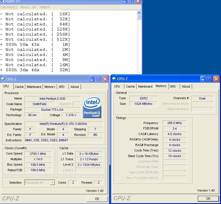
Task: Switch to About tab in left CPU-Z
Action: click(x=75, y=87)
